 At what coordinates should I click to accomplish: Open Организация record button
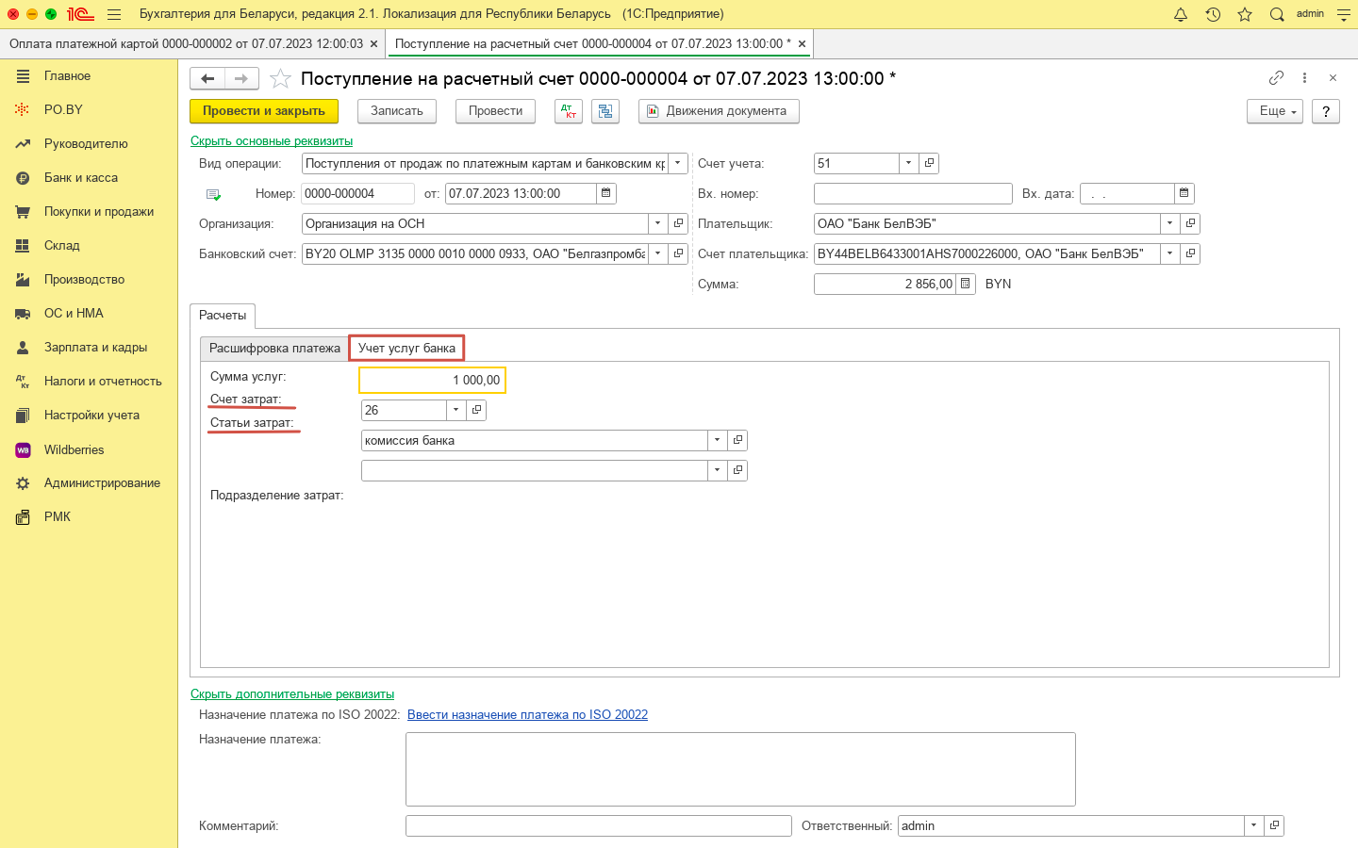tap(678, 223)
